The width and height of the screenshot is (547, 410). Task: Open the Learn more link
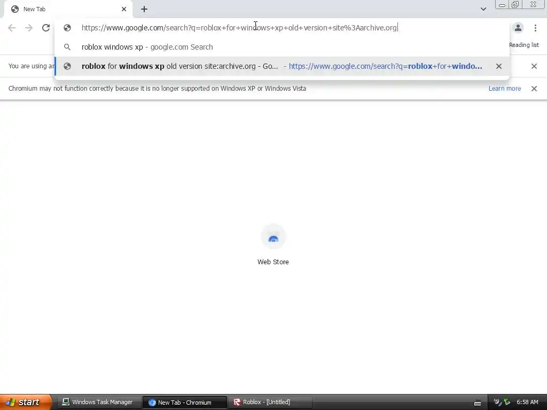click(x=504, y=89)
